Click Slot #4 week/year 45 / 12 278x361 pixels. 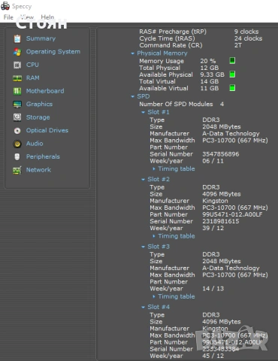(213, 356)
